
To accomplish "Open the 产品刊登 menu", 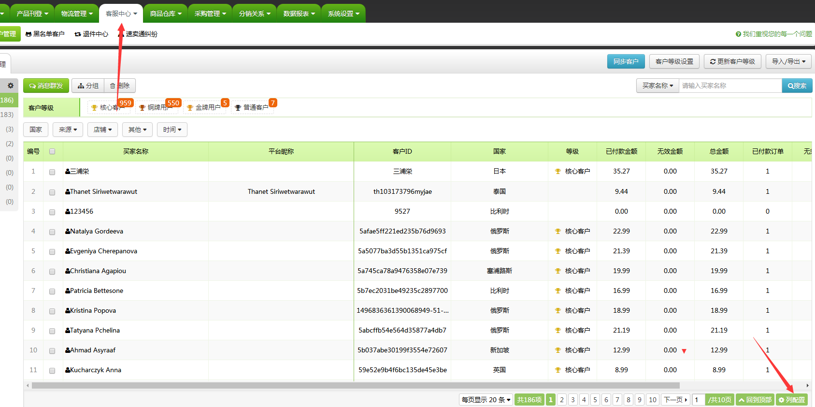I will tap(32, 14).
